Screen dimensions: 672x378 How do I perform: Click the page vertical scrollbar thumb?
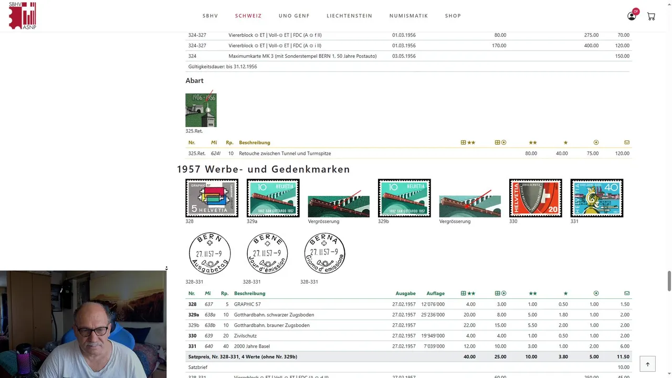669,281
